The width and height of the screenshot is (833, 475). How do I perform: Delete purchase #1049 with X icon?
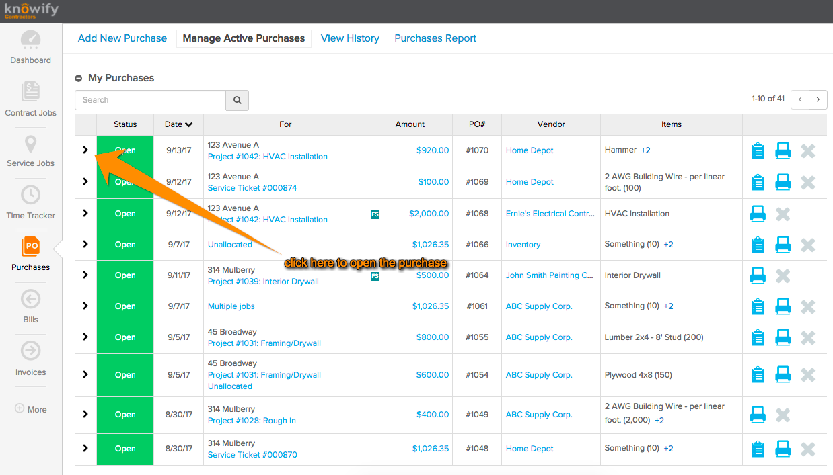tap(783, 415)
